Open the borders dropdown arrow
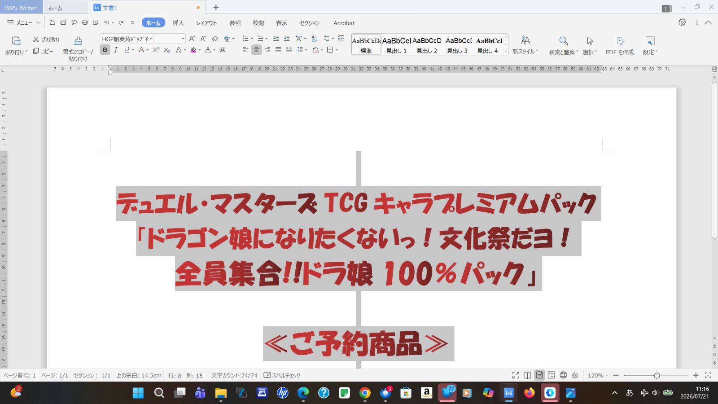The height and width of the screenshot is (404, 718). click(x=337, y=50)
